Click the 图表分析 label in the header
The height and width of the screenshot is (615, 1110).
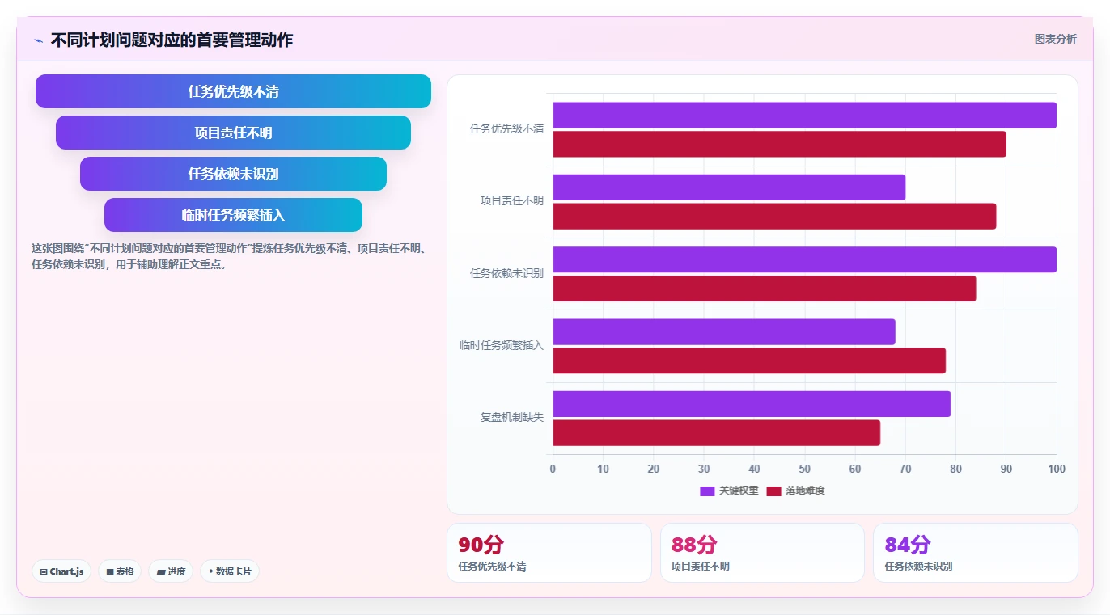pyautogui.click(x=1056, y=39)
